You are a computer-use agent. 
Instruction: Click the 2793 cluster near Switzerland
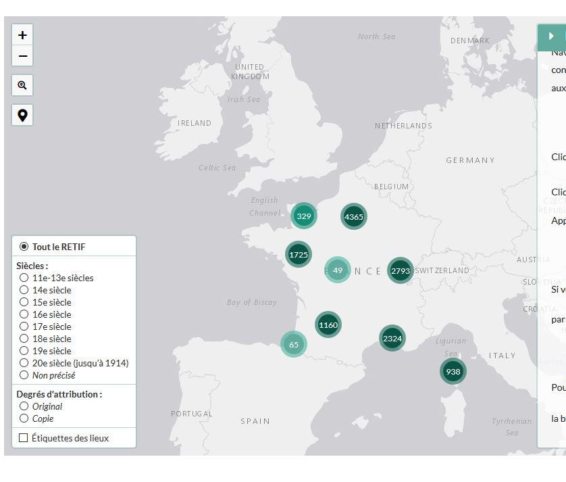(400, 270)
